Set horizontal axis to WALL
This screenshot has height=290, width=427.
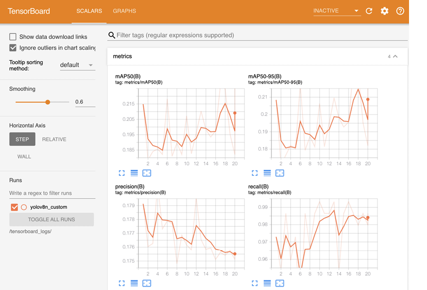pyautogui.click(x=24, y=156)
